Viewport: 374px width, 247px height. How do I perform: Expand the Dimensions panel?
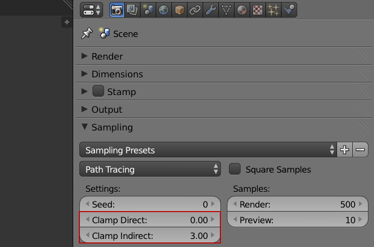pos(84,74)
